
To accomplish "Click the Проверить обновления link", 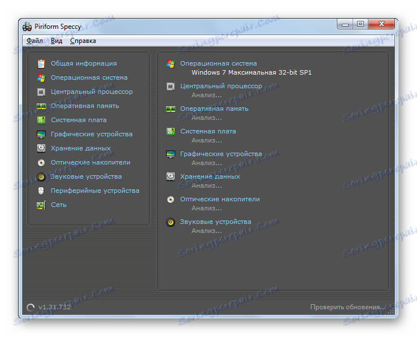I will pos(347,307).
